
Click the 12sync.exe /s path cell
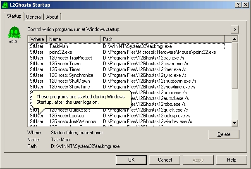145,75
